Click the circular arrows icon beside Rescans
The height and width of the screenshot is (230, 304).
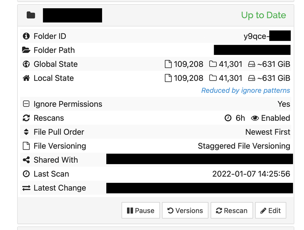(x=26, y=118)
